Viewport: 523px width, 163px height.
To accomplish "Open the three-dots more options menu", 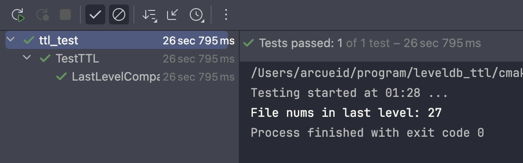I will [x=226, y=14].
